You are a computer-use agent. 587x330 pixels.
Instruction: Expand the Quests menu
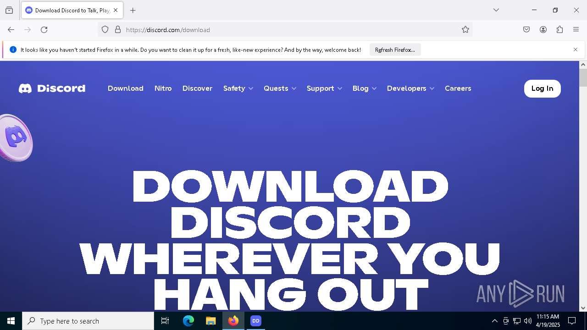280,88
